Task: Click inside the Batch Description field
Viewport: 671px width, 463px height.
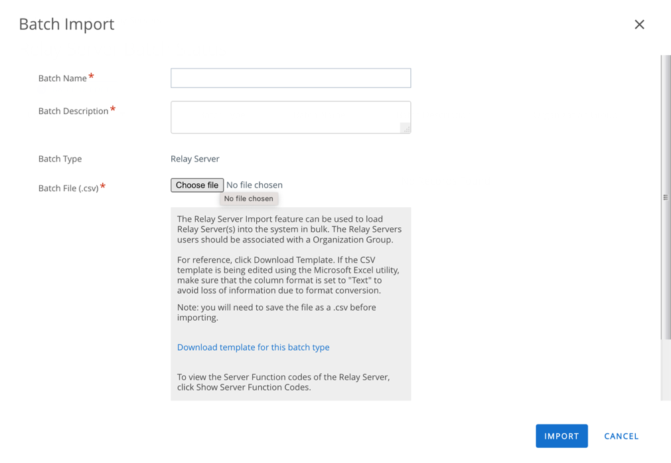Action: (290, 116)
